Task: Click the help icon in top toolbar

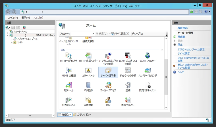Action: click(206, 12)
